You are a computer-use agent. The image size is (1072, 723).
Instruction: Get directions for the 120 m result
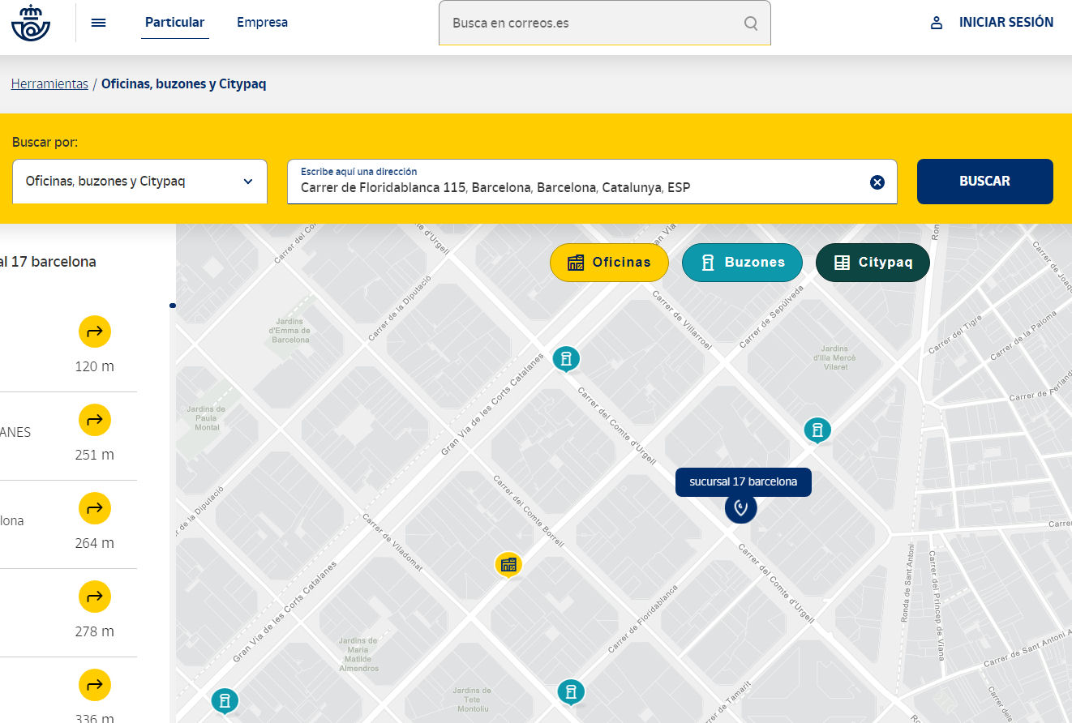click(95, 332)
